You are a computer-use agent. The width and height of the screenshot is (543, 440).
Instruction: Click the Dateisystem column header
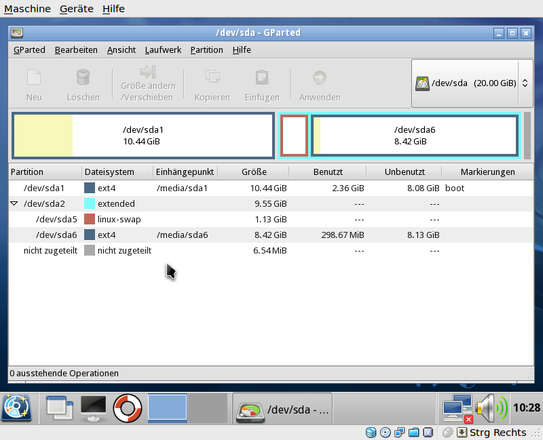(x=109, y=172)
